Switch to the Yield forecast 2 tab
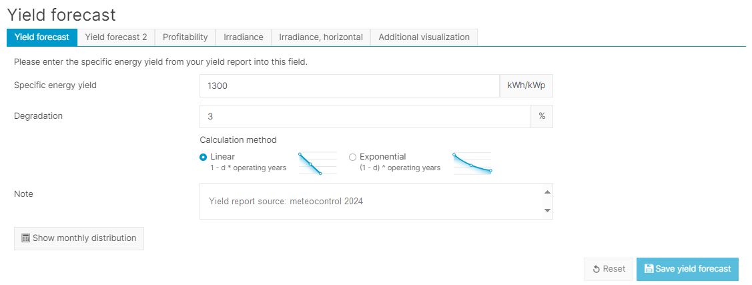This screenshot has height=285, width=752. tap(116, 37)
